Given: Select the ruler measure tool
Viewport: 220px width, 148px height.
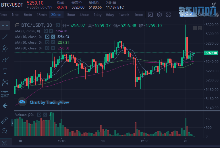Looking at the screenshot, I should tap(5, 120).
